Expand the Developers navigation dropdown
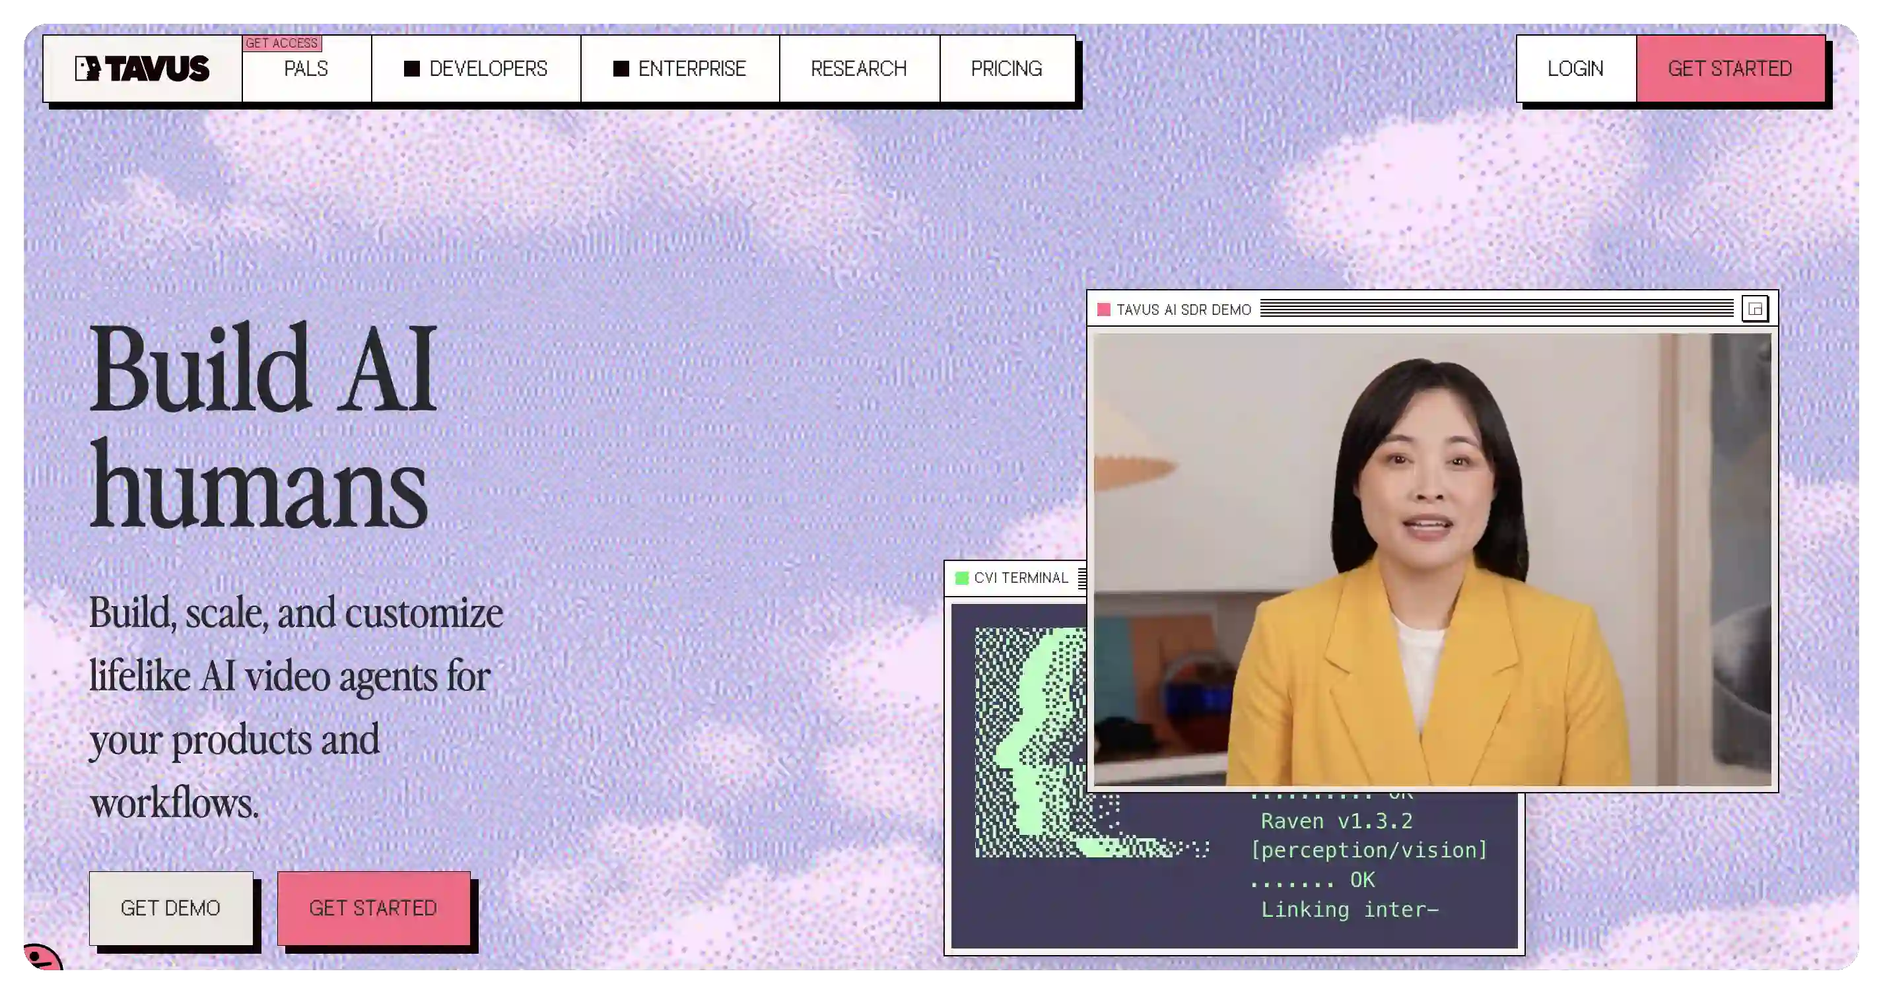 point(476,69)
